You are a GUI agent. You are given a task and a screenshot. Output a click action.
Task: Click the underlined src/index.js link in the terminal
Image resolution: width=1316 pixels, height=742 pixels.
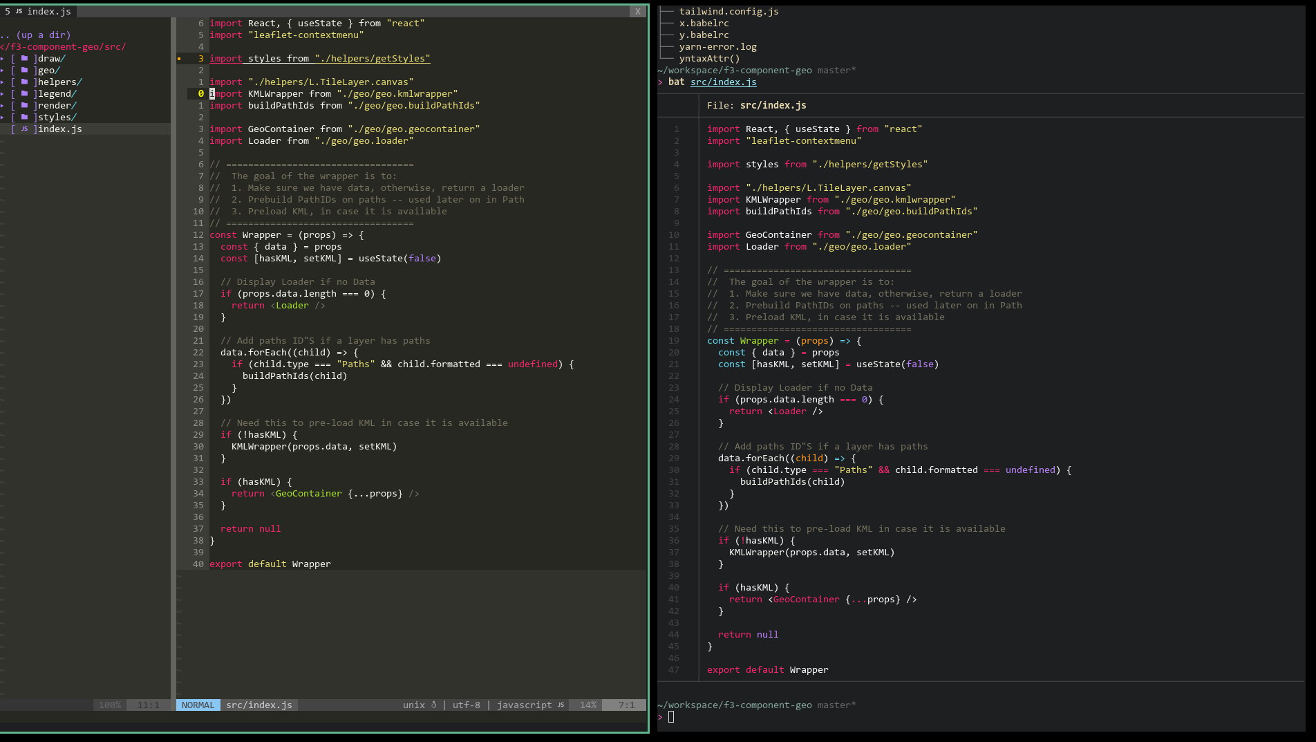[x=723, y=82]
